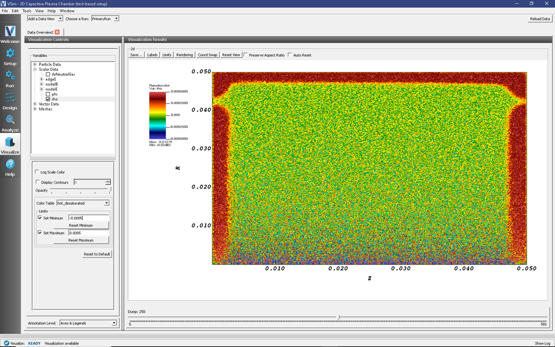
Task: Open the Help question-mark icon
Action: pos(10,164)
